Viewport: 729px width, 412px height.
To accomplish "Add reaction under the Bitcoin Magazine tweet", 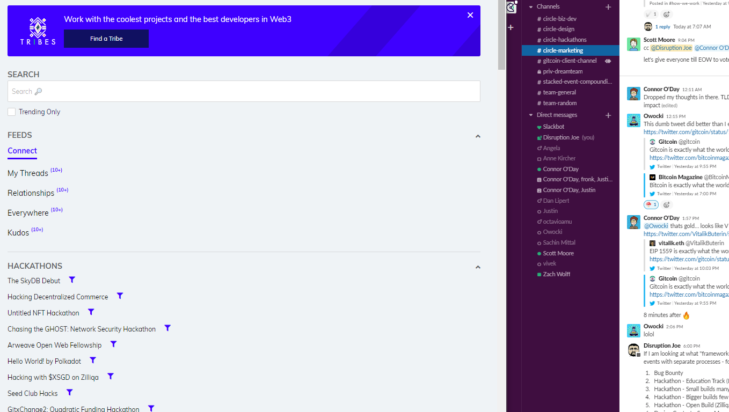I will (x=666, y=204).
